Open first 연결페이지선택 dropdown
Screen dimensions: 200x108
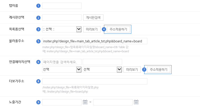click(62, 70)
